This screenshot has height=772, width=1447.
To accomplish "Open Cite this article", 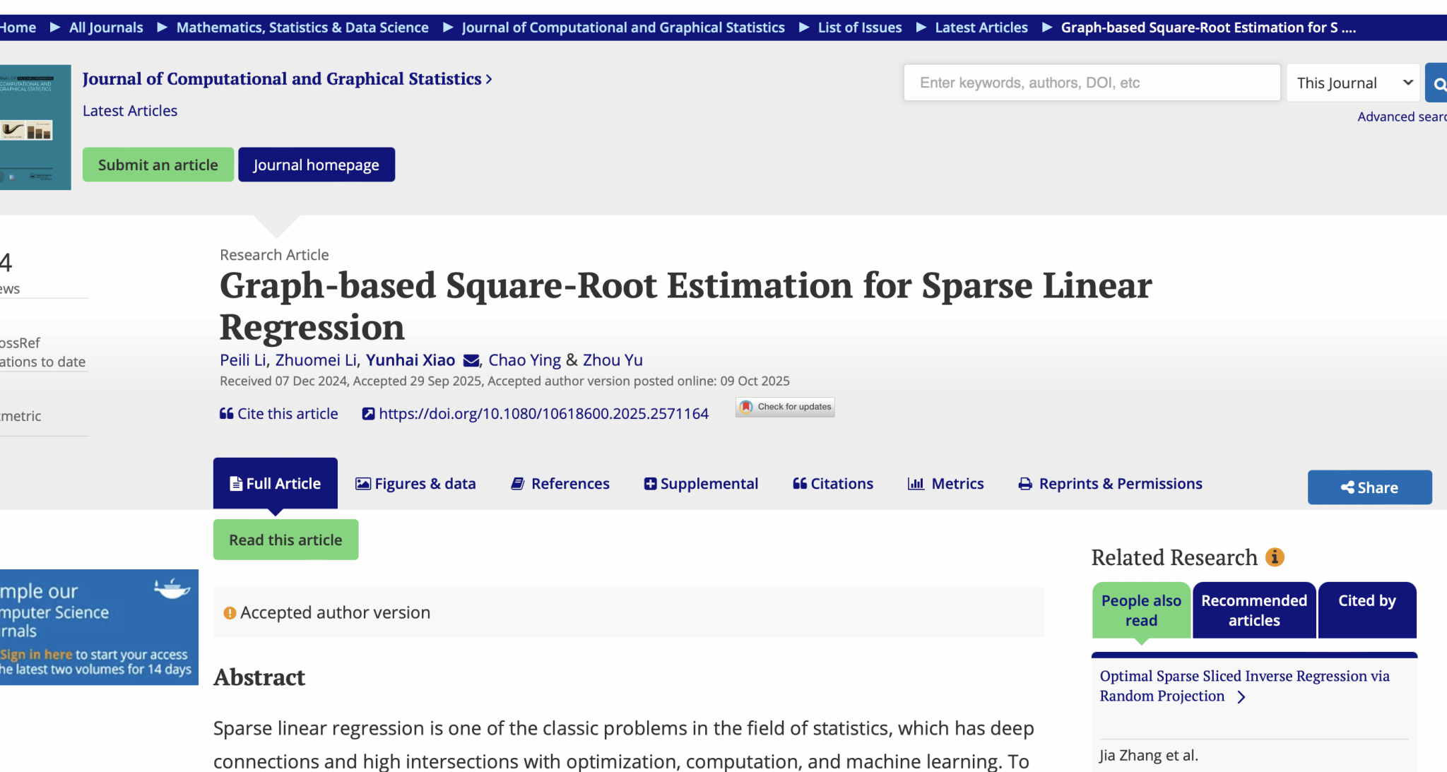I will click(278, 414).
